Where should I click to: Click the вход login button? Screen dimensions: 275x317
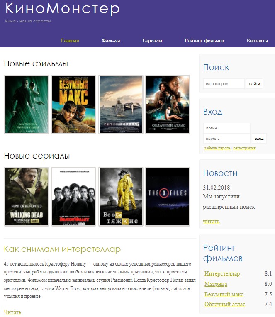pyautogui.click(x=259, y=139)
